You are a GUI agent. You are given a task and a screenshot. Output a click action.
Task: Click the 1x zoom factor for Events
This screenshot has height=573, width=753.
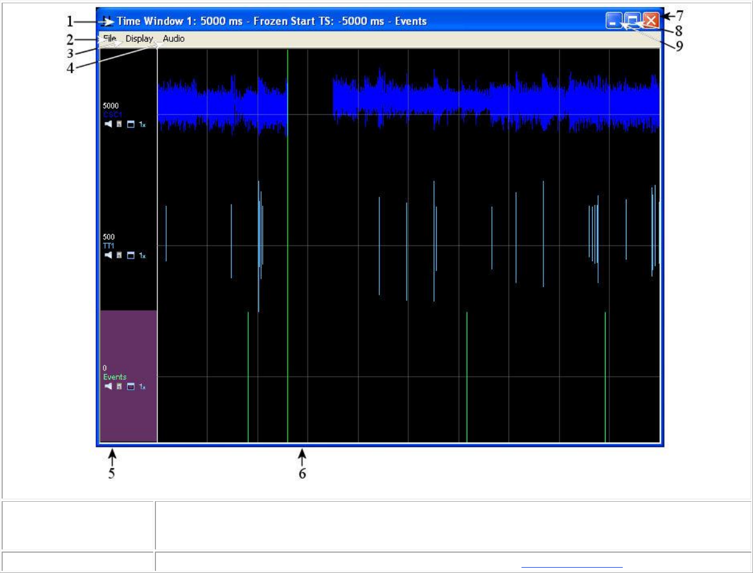click(x=142, y=386)
